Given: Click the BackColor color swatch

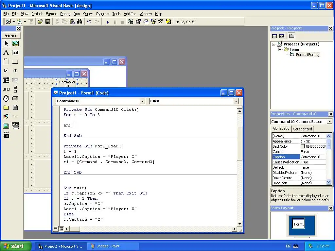Looking at the screenshot, I should point(303,146).
